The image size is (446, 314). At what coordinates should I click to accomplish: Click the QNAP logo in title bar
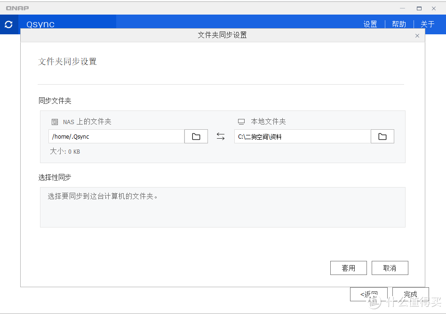tap(17, 8)
